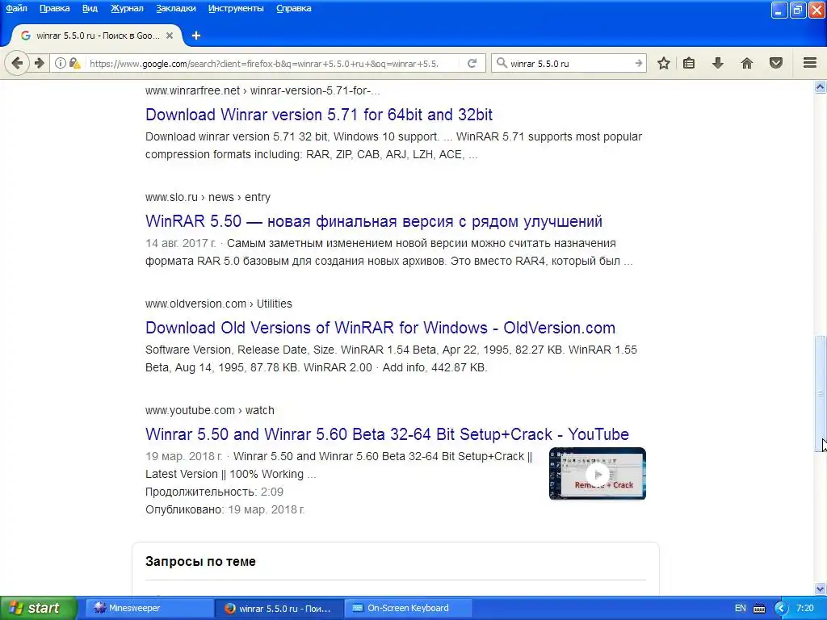The image size is (827, 620).
Task: Switch to On-Screen Keyboard in taskbar
Action: (408, 608)
